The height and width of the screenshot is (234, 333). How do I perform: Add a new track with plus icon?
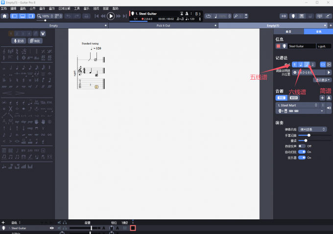click(x=3, y=222)
